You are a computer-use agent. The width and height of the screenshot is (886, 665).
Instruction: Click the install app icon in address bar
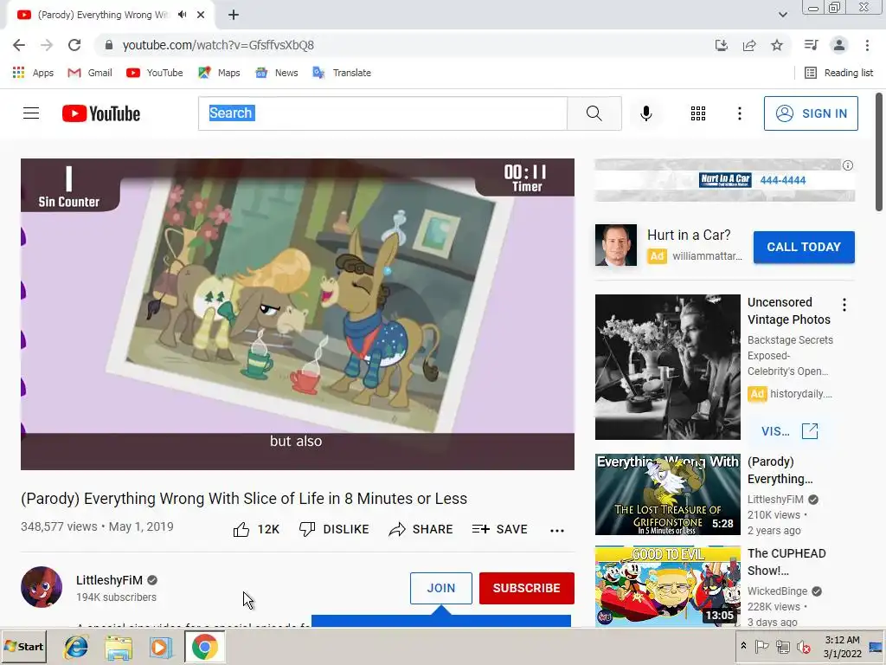click(x=721, y=45)
